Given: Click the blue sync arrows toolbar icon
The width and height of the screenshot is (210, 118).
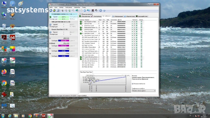Looking at the screenshot, I should click(x=85, y=10).
